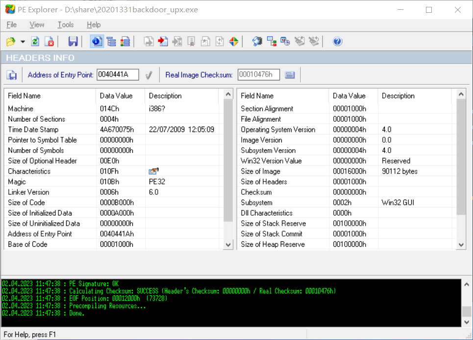Open the File menu
Viewport: 473px width, 340px height.
tap(11, 25)
